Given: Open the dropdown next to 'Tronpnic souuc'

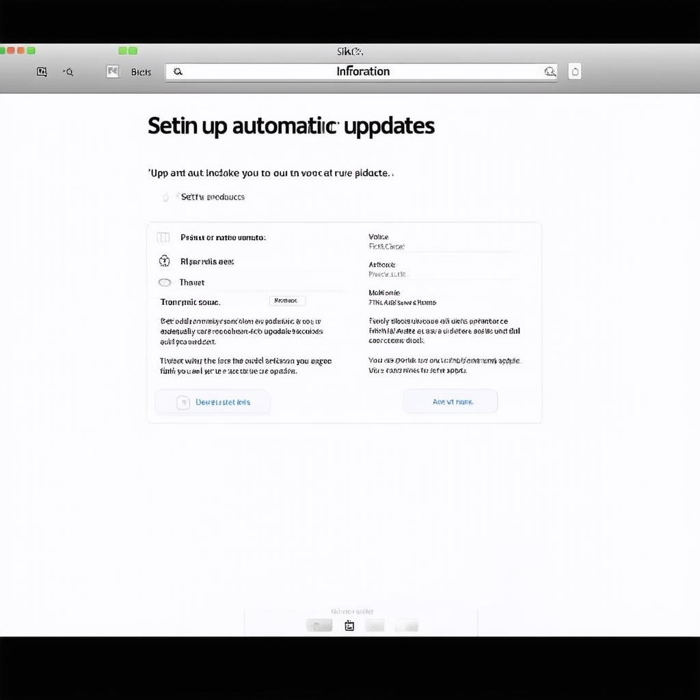Looking at the screenshot, I should click(287, 301).
